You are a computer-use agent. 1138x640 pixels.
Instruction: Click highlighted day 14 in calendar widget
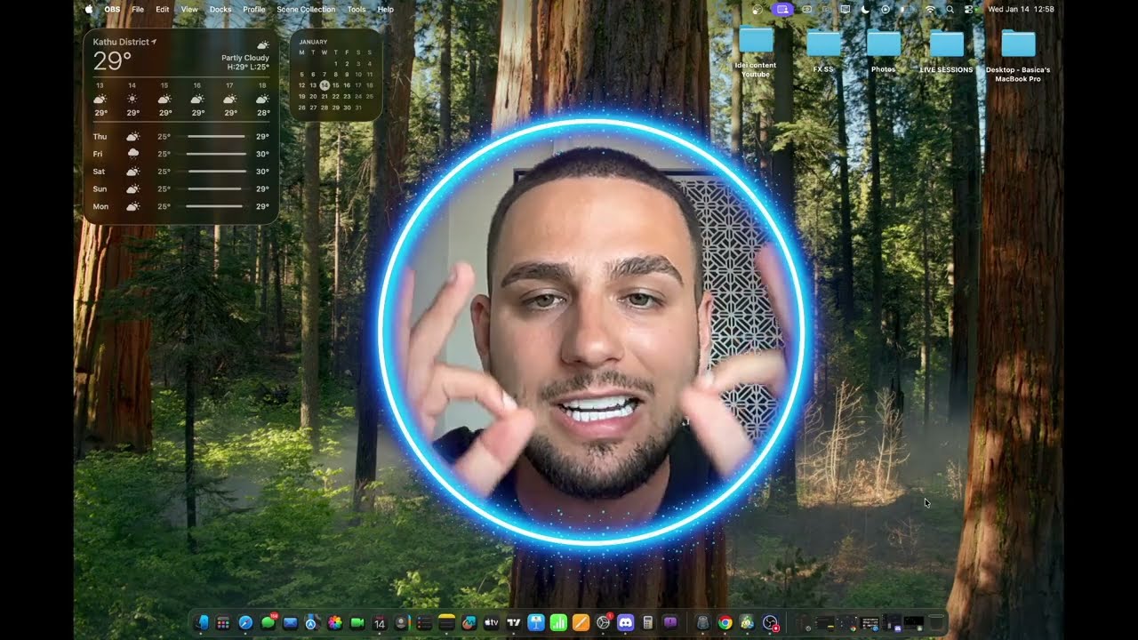pos(325,85)
